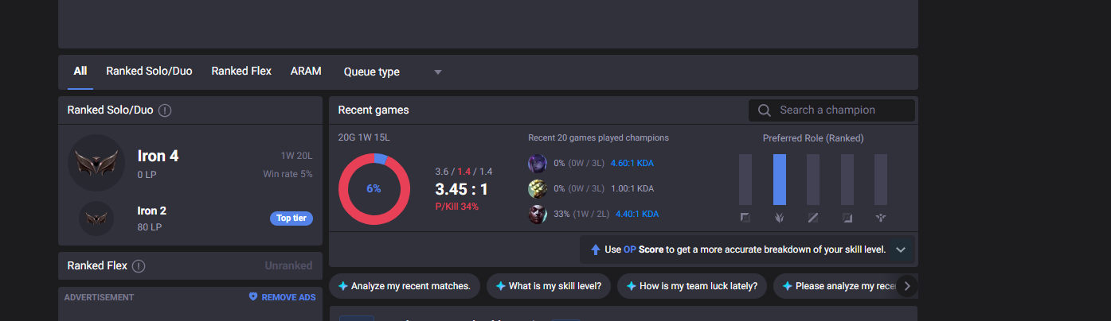Switch to the ARAM tab

point(306,71)
